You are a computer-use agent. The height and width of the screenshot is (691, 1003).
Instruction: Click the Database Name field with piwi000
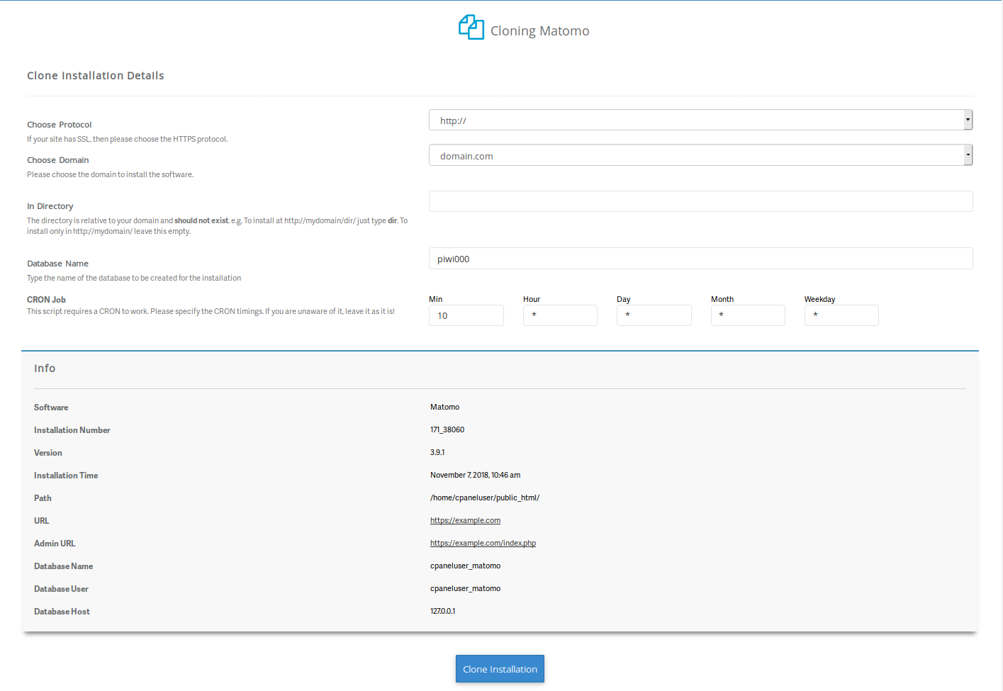[700, 259]
